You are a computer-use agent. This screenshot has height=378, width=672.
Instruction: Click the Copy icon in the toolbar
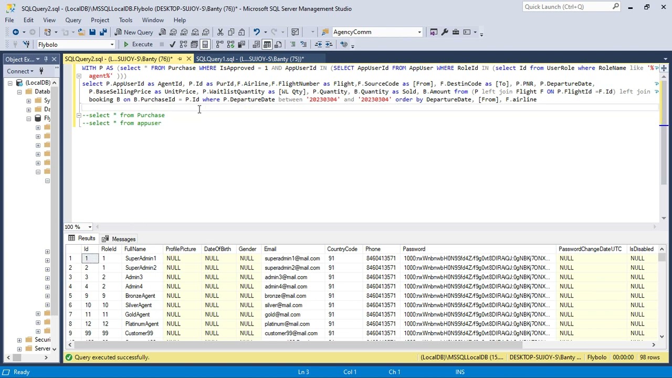(x=231, y=32)
